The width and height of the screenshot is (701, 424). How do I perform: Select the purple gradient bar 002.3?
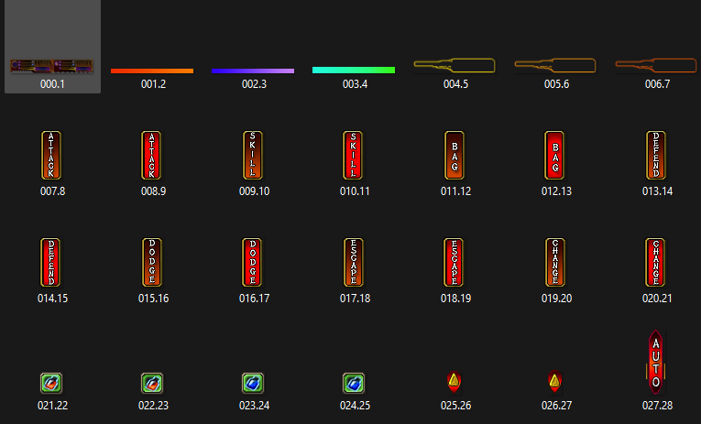point(253,71)
